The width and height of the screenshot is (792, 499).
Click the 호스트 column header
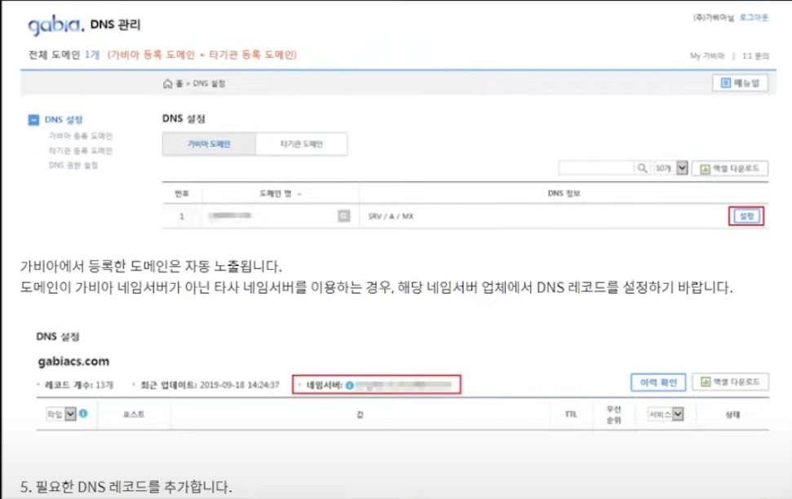point(133,414)
